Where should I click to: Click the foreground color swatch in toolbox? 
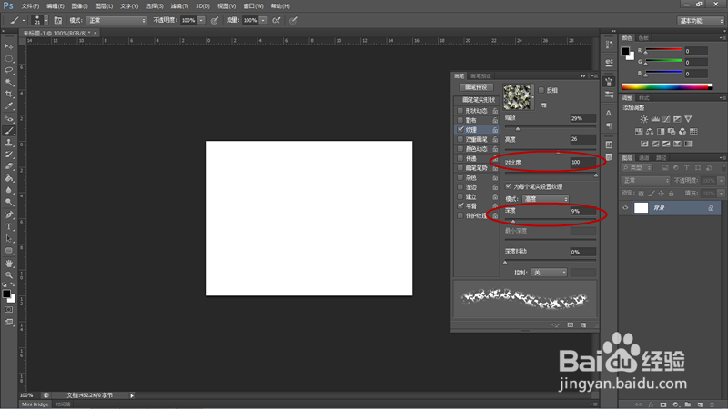point(6,294)
